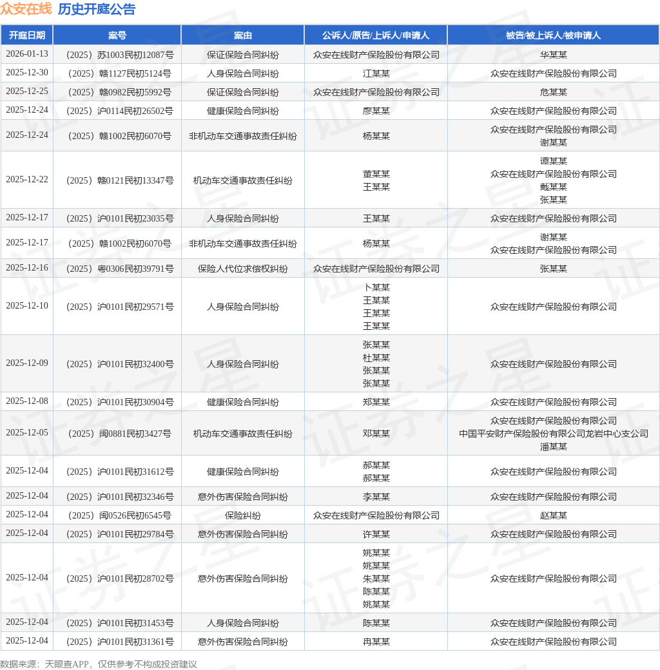Select case number 沪0101民初31612号
Screen dimensions: 660x670
(120, 472)
